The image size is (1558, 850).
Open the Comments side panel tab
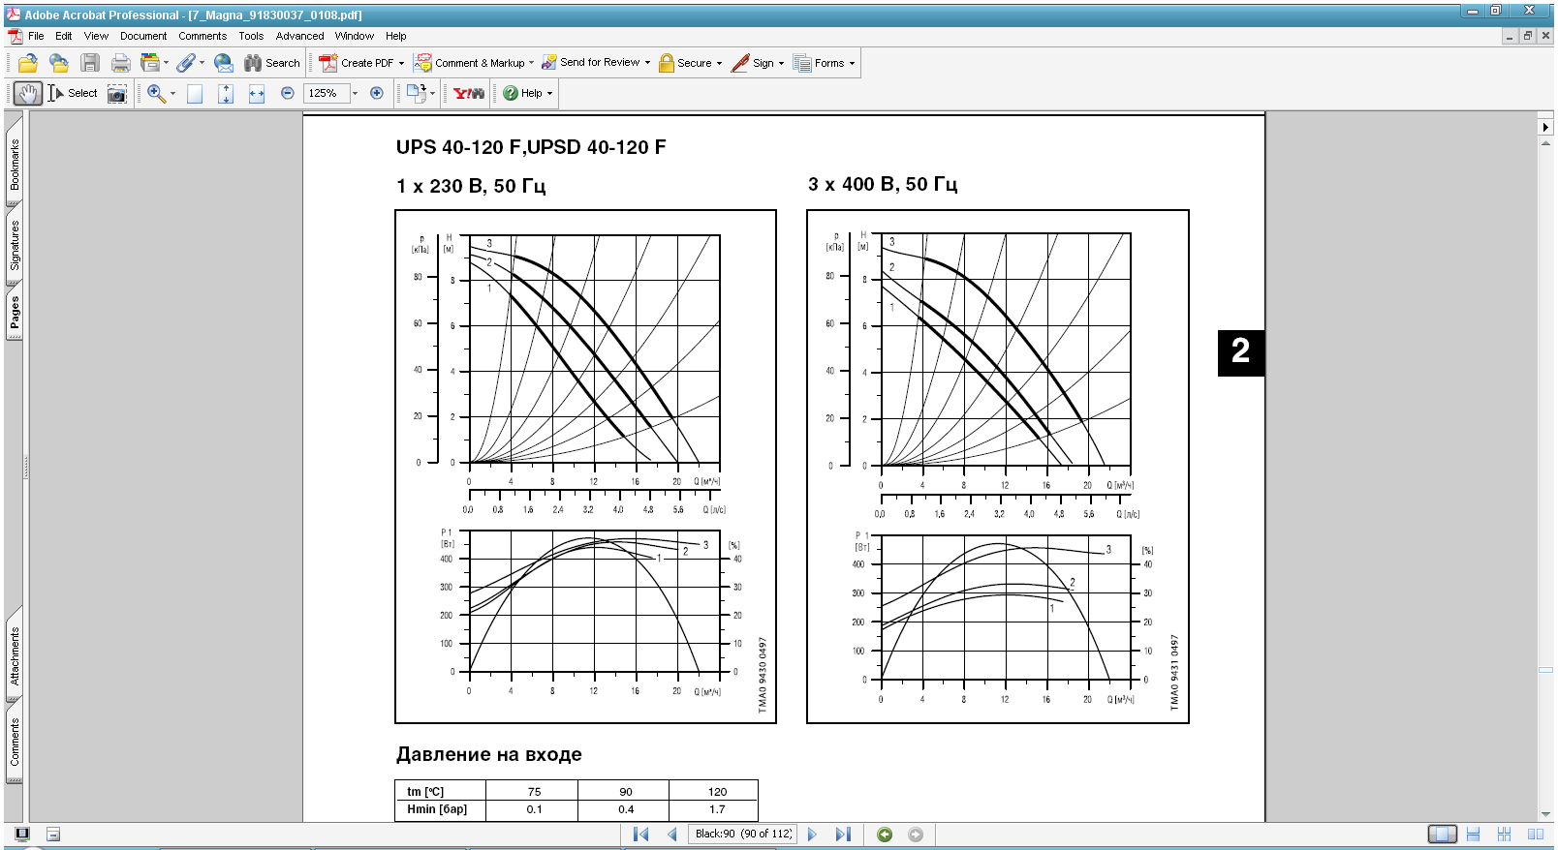click(x=15, y=743)
